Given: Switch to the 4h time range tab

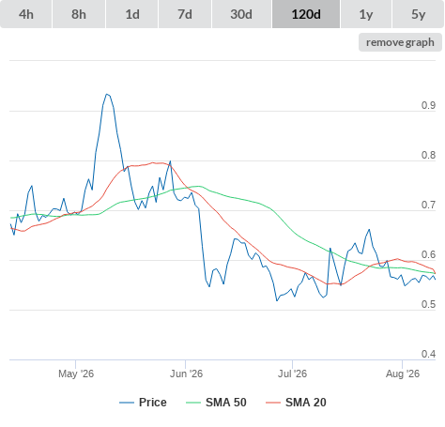Looking at the screenshot, I should click(26, 14).
